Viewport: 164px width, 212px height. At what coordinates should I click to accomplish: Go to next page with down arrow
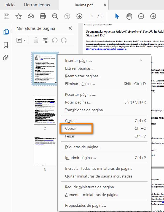pyautogui.click(x=79, y=16)
